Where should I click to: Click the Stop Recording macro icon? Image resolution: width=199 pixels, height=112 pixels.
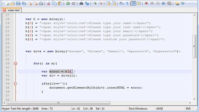[152, 3]
